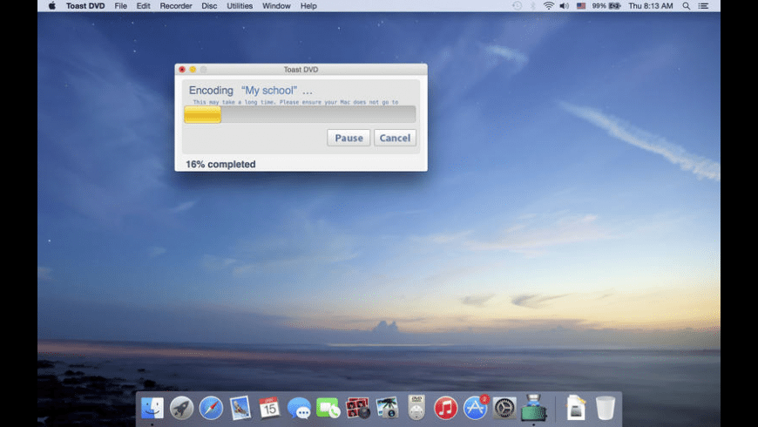Open Calendar icon showing 15

pos(269,408)
